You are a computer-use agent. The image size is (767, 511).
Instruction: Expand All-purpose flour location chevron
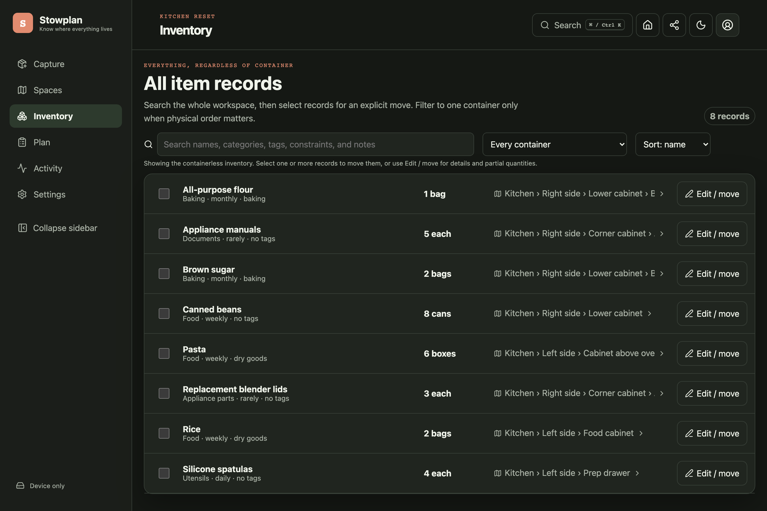pyautogui.click(x=662, y=193)
